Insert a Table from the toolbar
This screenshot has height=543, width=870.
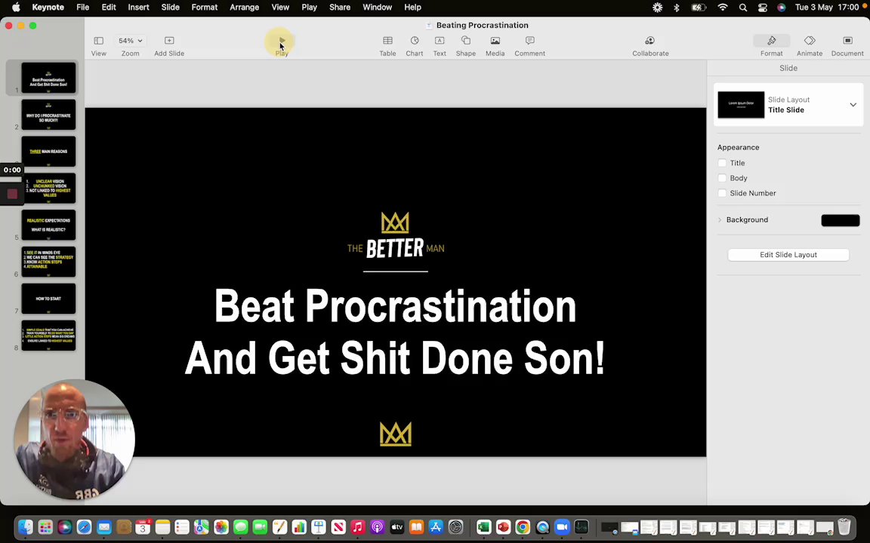click(x=387, y=41)
